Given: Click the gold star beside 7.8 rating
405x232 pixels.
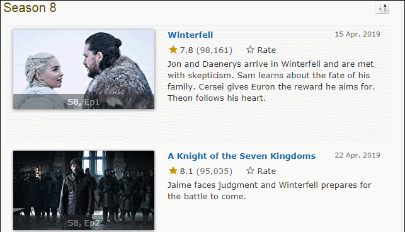Looking at the screenshot, I should click(x=173, y=49).
